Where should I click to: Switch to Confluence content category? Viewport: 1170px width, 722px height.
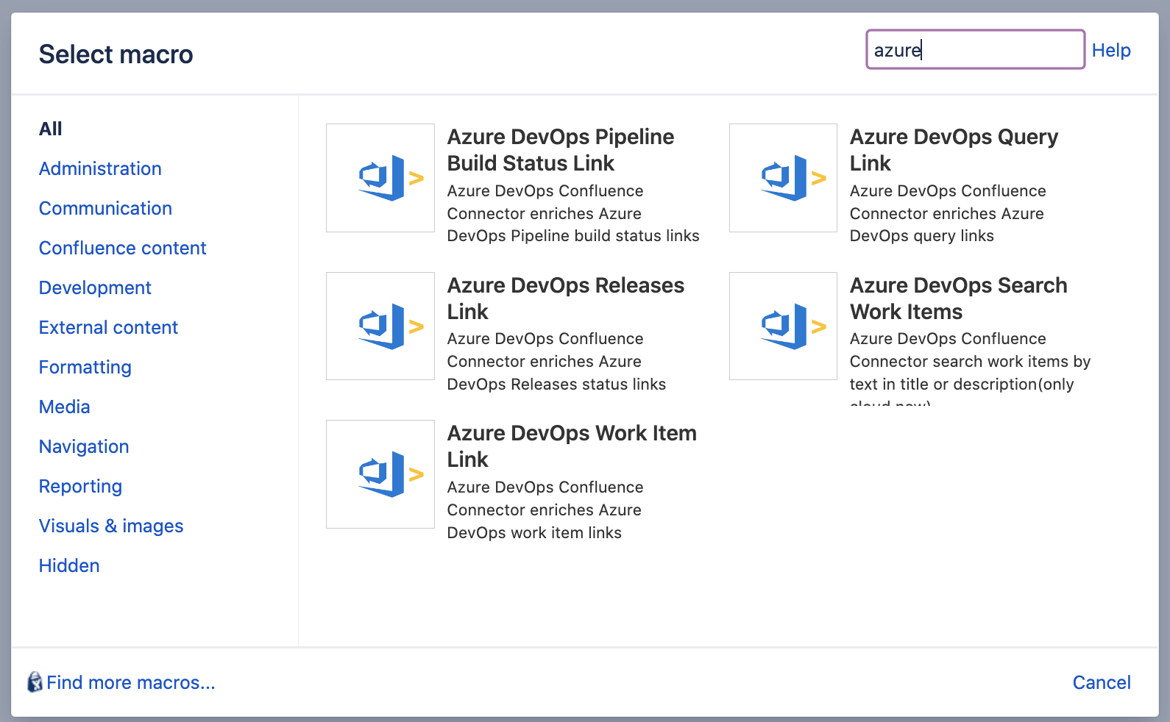click(122, 248)
